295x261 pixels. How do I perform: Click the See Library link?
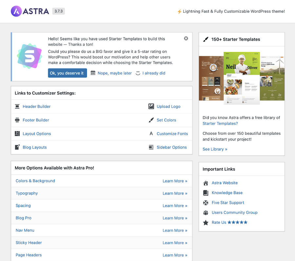[215, 149]
